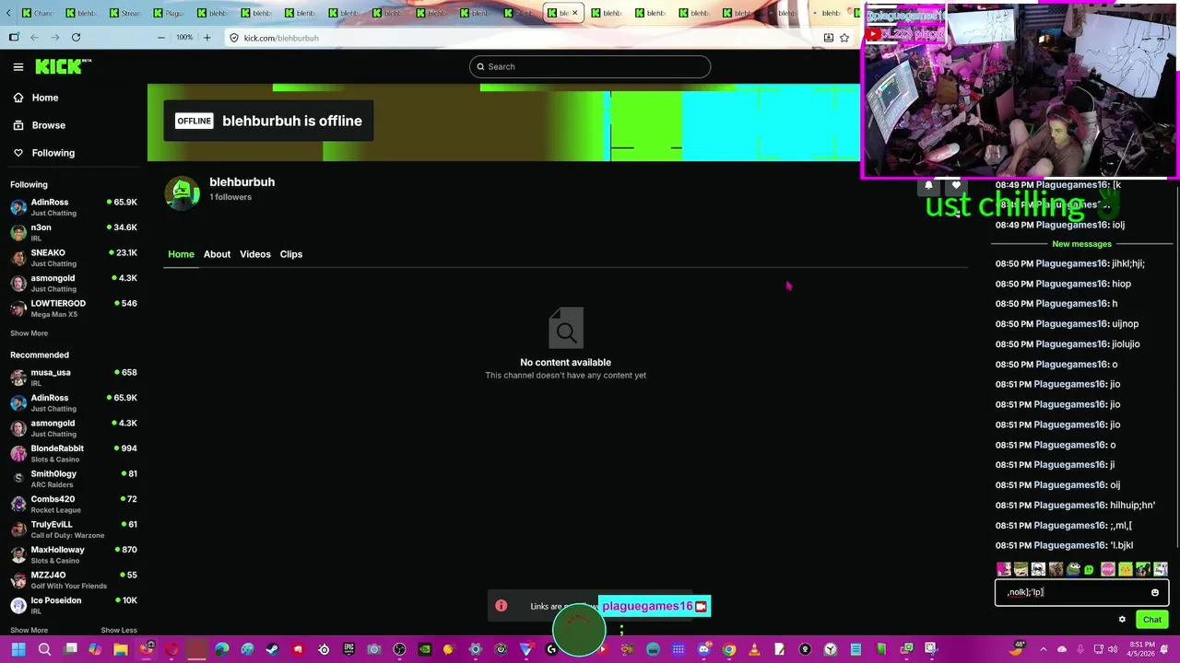Close the active browser tab
This screenshot has width=1180, height=663.
pyautogui.click(x=575, y=13)
